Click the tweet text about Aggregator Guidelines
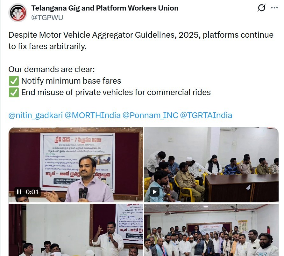The height and width of the screenshot is (256, 284). tap(141, 41)
